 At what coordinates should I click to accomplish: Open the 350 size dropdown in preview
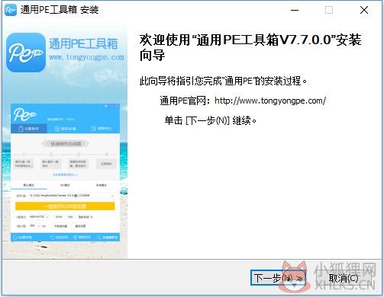point(35,225)
